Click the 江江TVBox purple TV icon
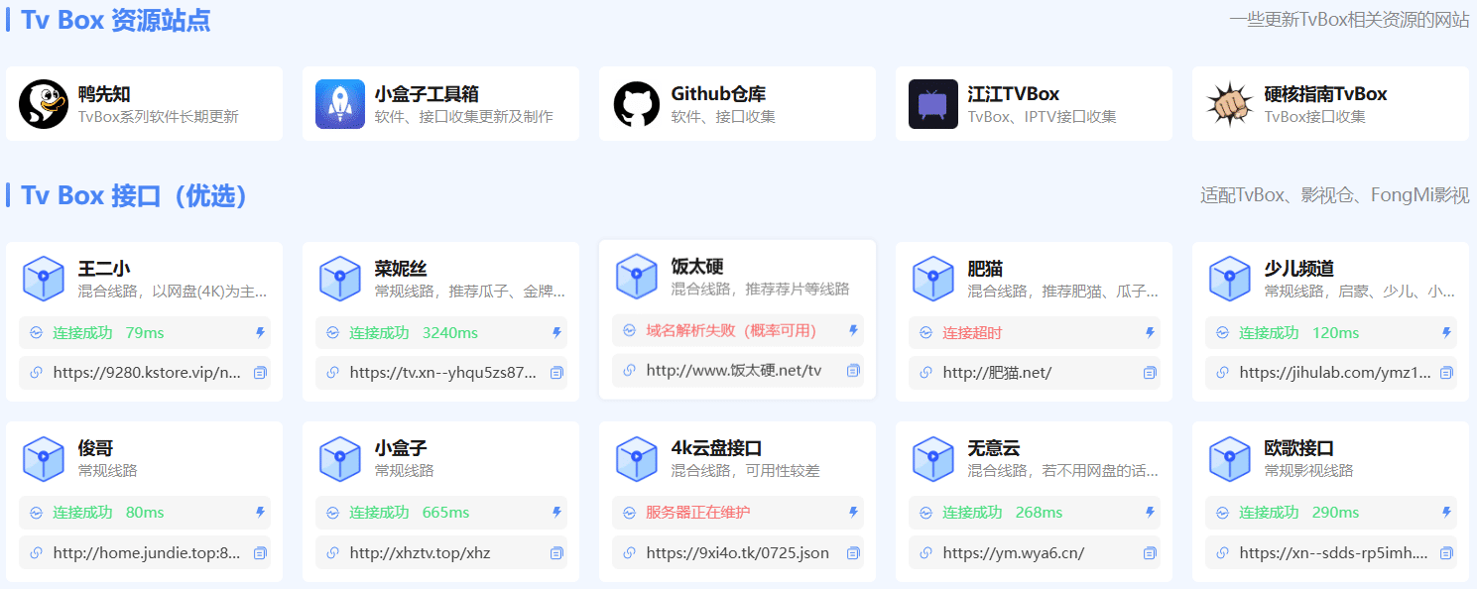Viewport: 1477px width, 589px height. [933, 104]
